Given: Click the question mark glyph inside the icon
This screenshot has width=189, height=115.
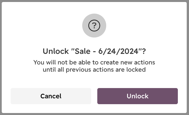Looking at the screenshot, I should [94, 26].
